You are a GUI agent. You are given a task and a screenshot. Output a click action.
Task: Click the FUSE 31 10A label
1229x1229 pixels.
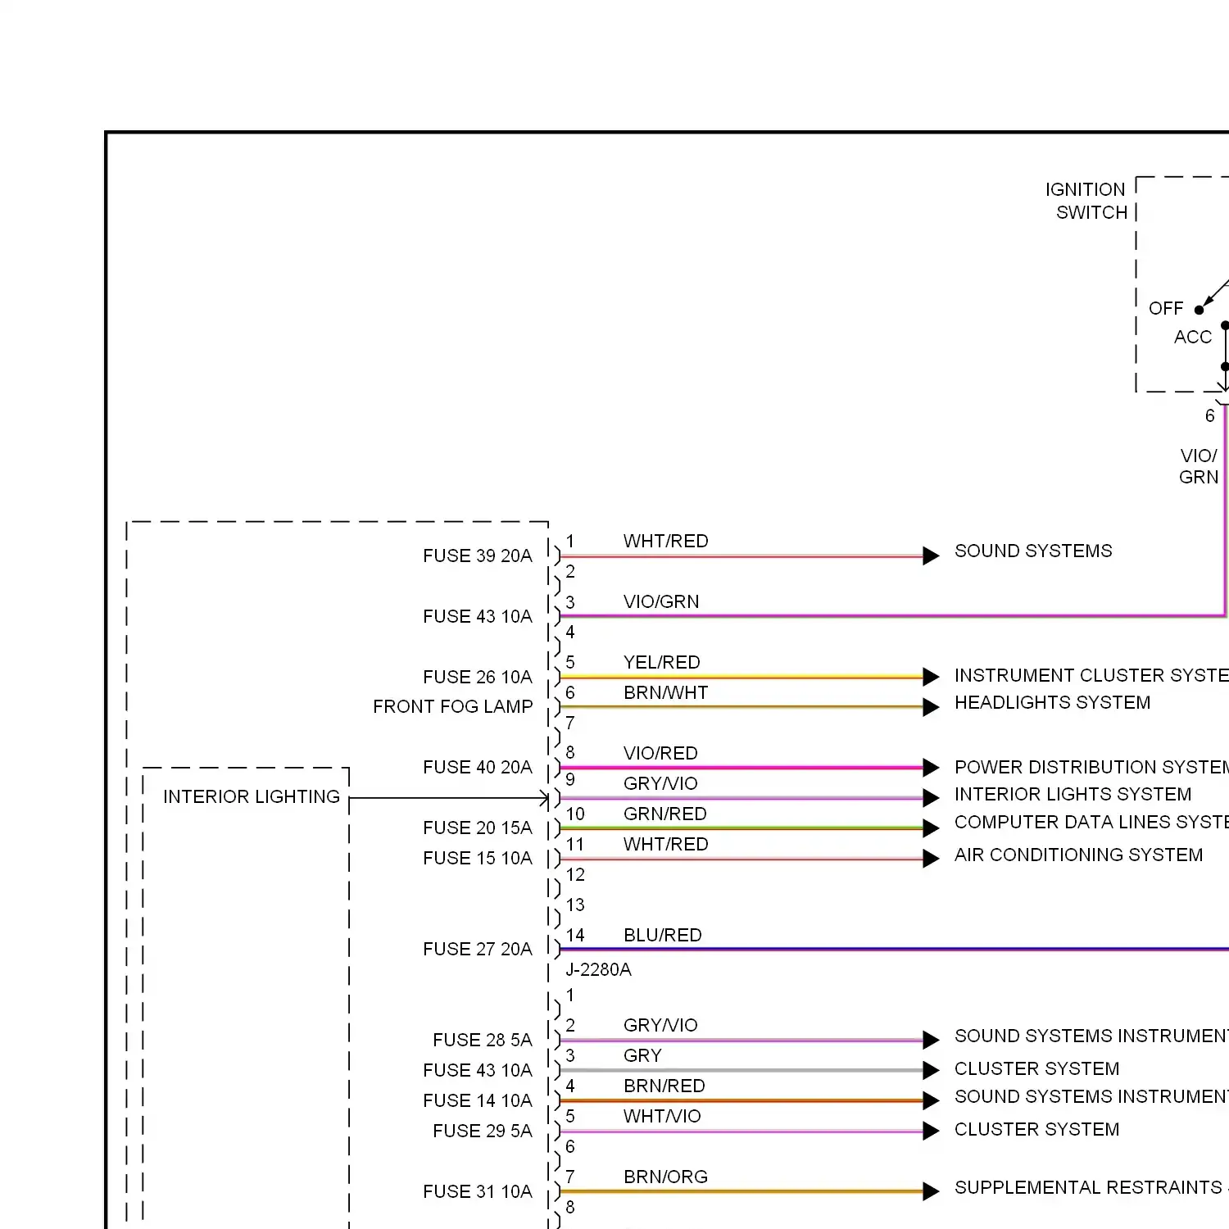478,1191
